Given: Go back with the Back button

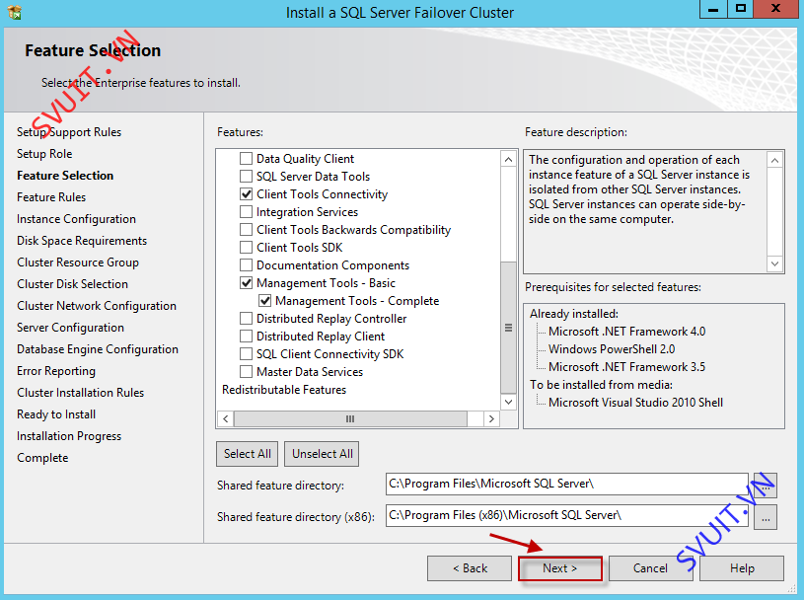Looking at the screenshot, I should click(x=470, y=568).
